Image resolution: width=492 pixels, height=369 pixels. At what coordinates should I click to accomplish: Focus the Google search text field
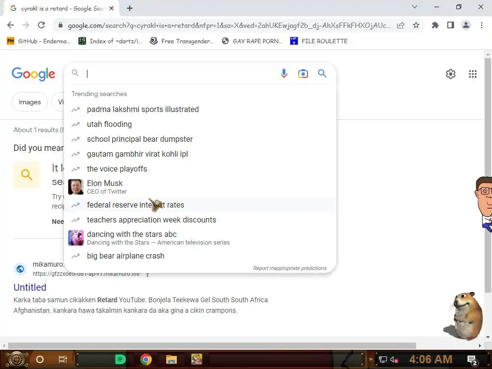coord(181,74)
